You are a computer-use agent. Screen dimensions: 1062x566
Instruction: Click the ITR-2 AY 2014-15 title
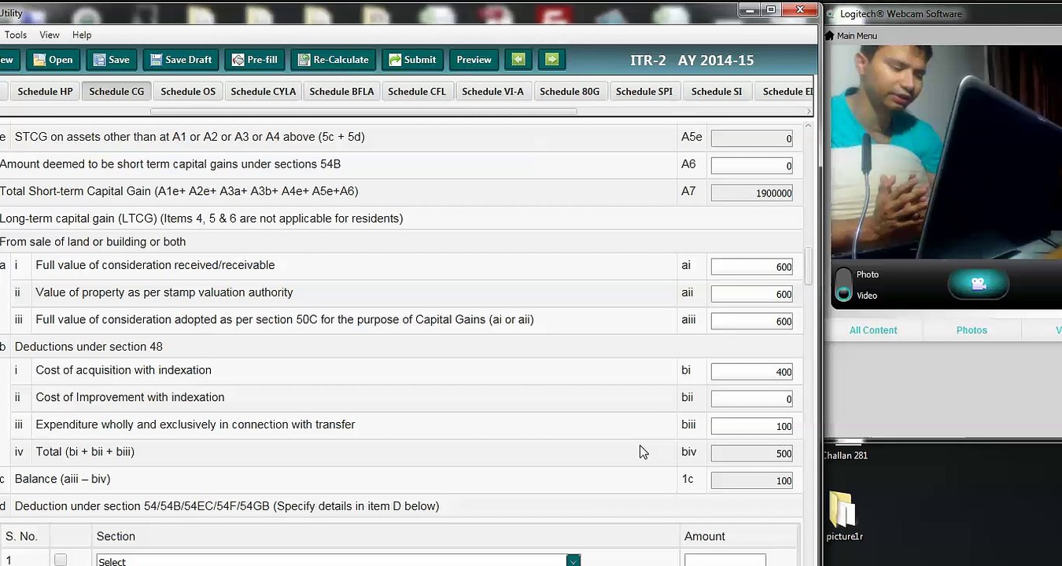[691, 60]
